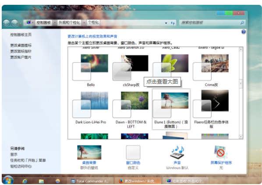Click the refresh icon in address bar
The width and height of the screenshot is (262, 185).
click(173, 23)
